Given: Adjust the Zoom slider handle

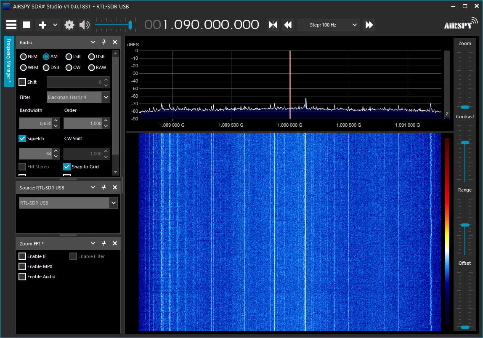Looking at the screenshot, I should pos(465,107).
